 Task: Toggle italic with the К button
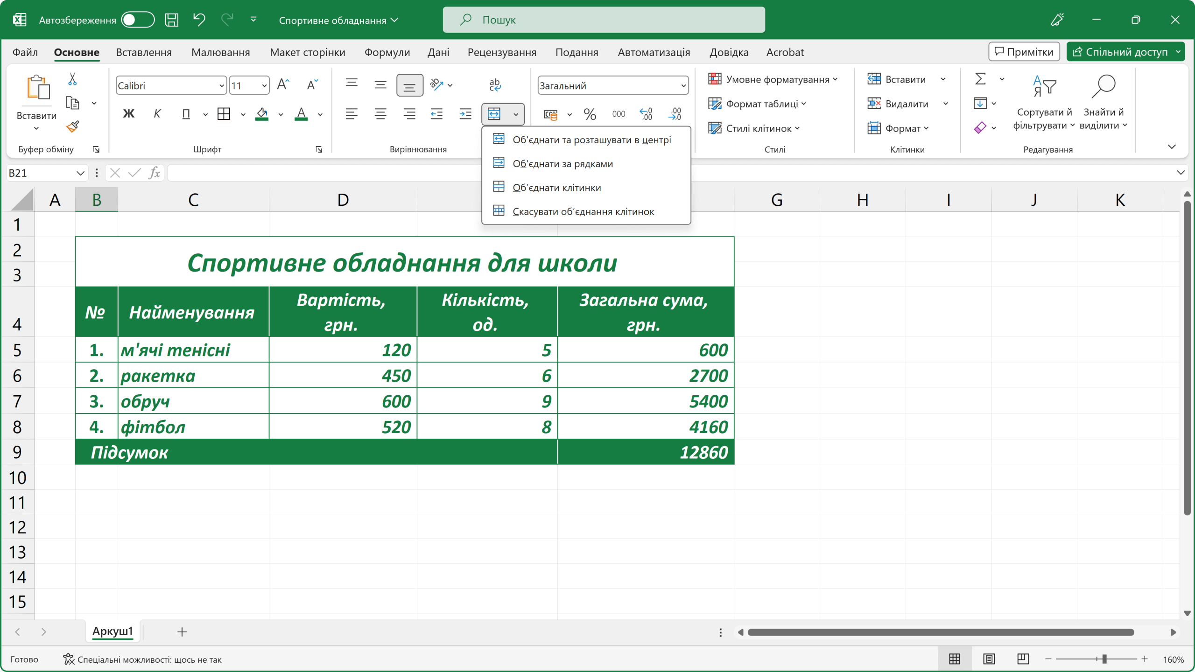157,114
